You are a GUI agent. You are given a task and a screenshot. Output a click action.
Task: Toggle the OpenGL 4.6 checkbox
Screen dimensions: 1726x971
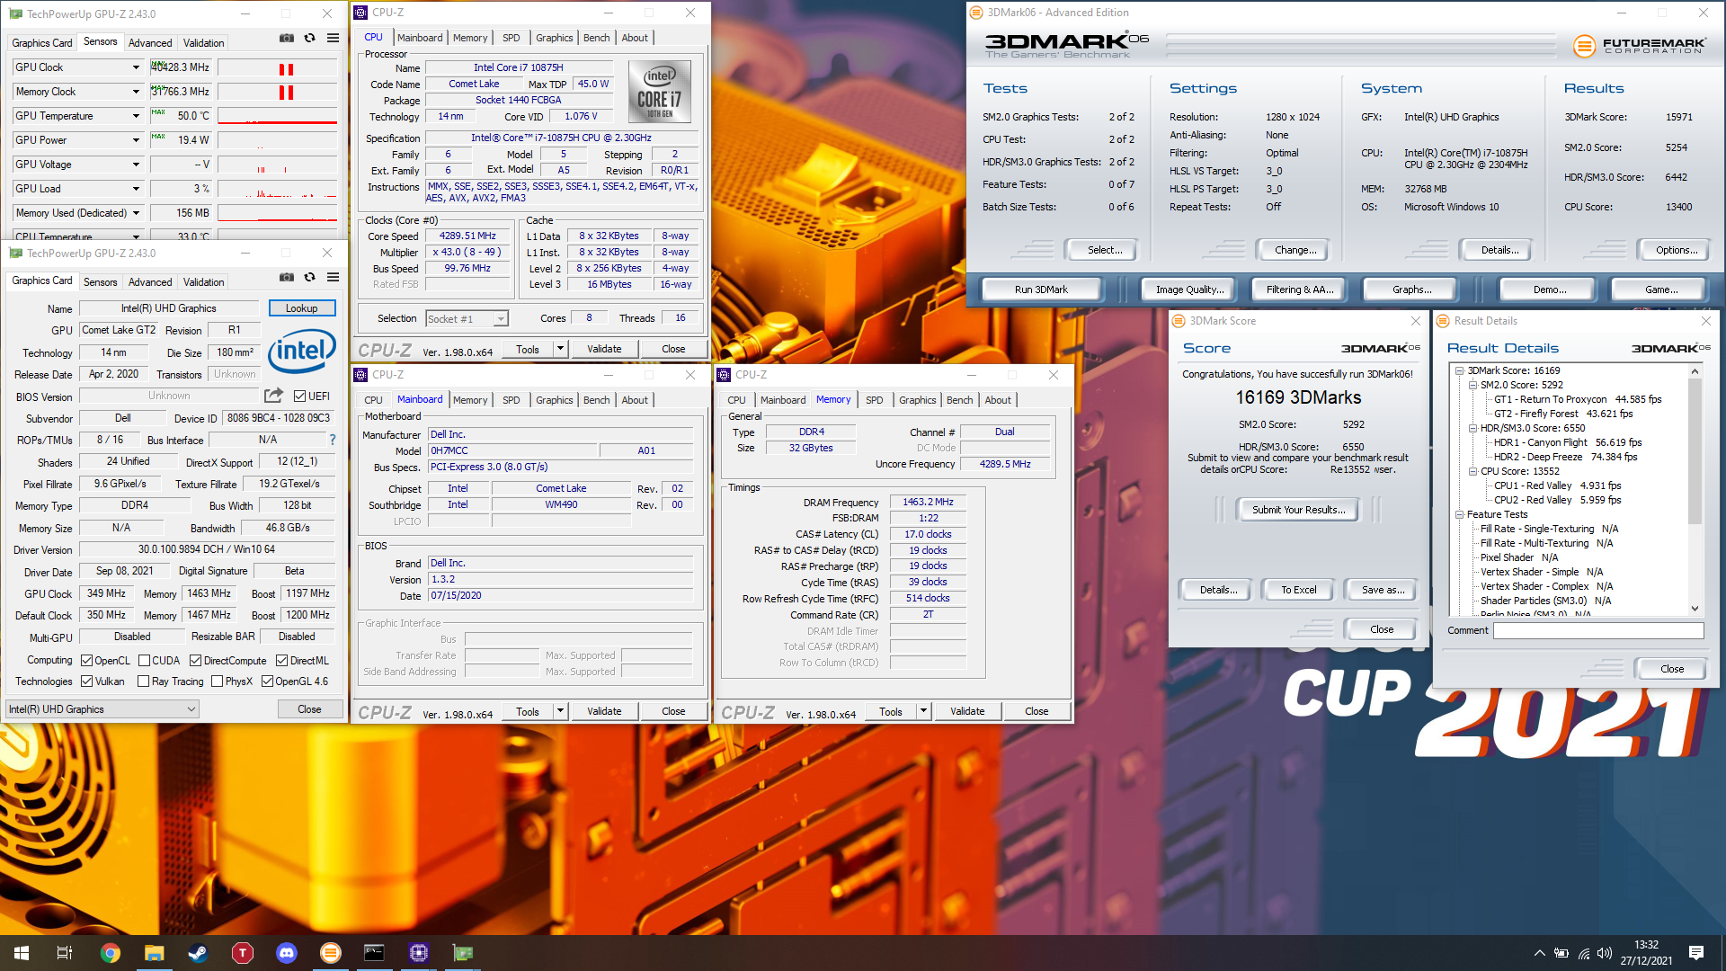point(267,681)
